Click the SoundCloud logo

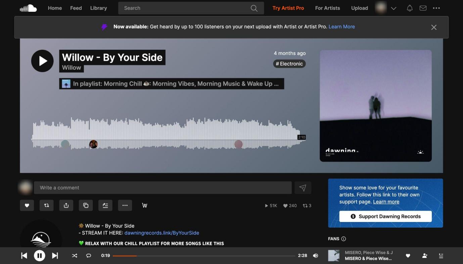[x=28, y=8]
